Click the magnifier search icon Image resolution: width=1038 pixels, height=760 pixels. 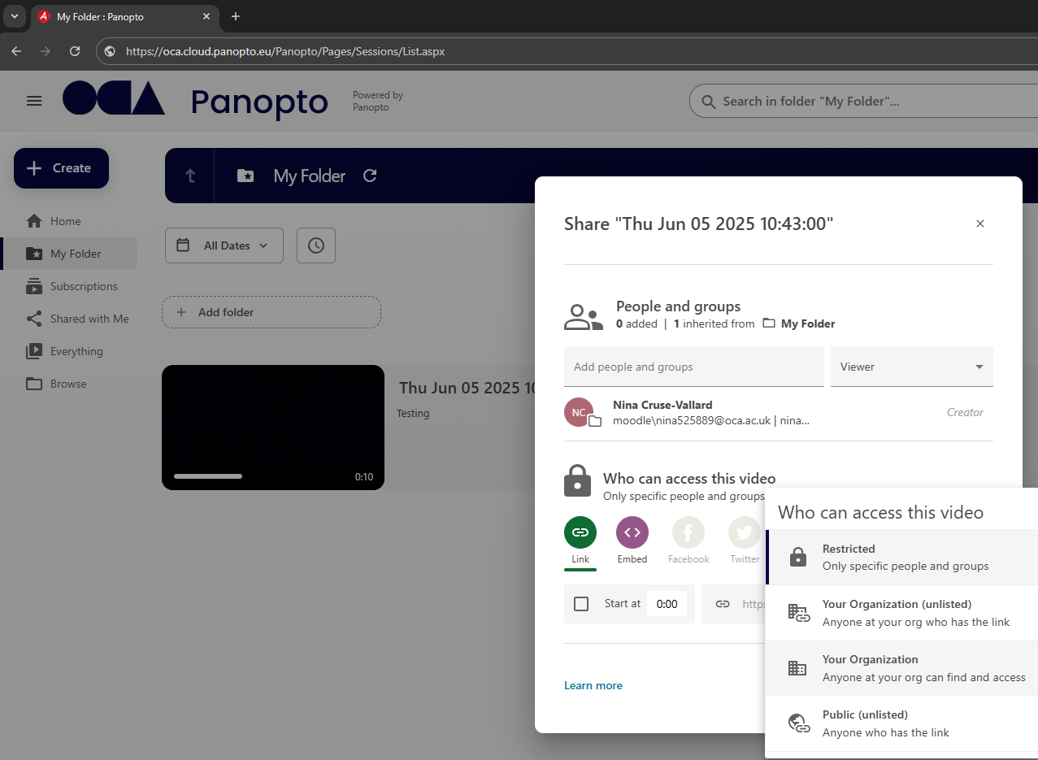708,102
